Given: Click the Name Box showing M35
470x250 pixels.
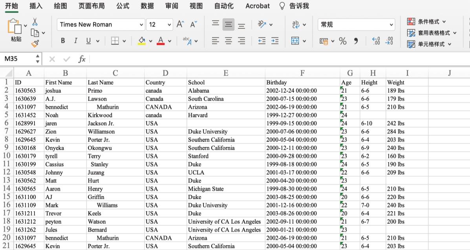Looking at the screenshot, I should click(x=18, y=59).
